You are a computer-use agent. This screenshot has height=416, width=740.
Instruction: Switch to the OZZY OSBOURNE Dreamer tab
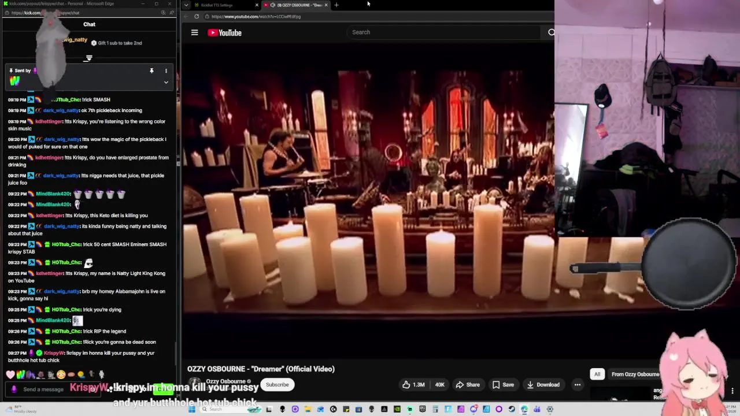(x=296, y=5)
